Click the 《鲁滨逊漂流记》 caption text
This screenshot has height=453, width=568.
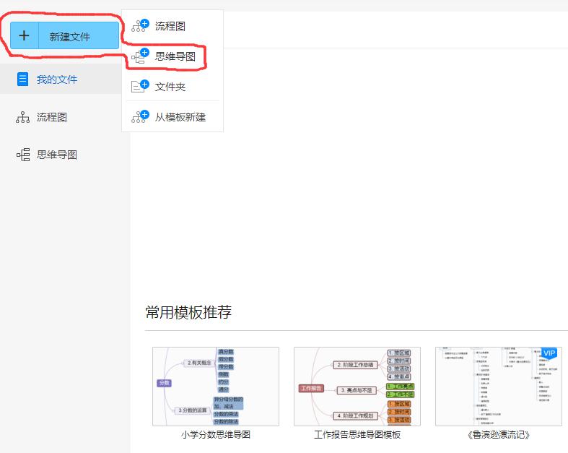tap(499, 434)
